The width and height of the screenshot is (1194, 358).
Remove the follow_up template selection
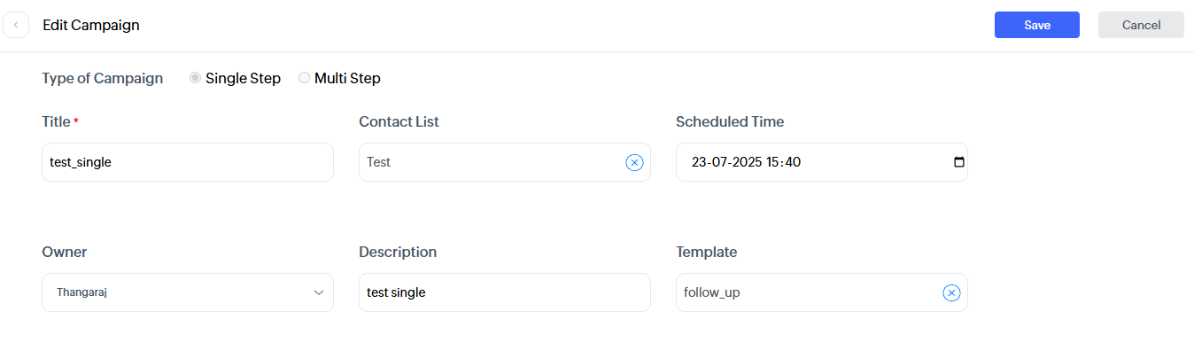click(x=951, y=292)
